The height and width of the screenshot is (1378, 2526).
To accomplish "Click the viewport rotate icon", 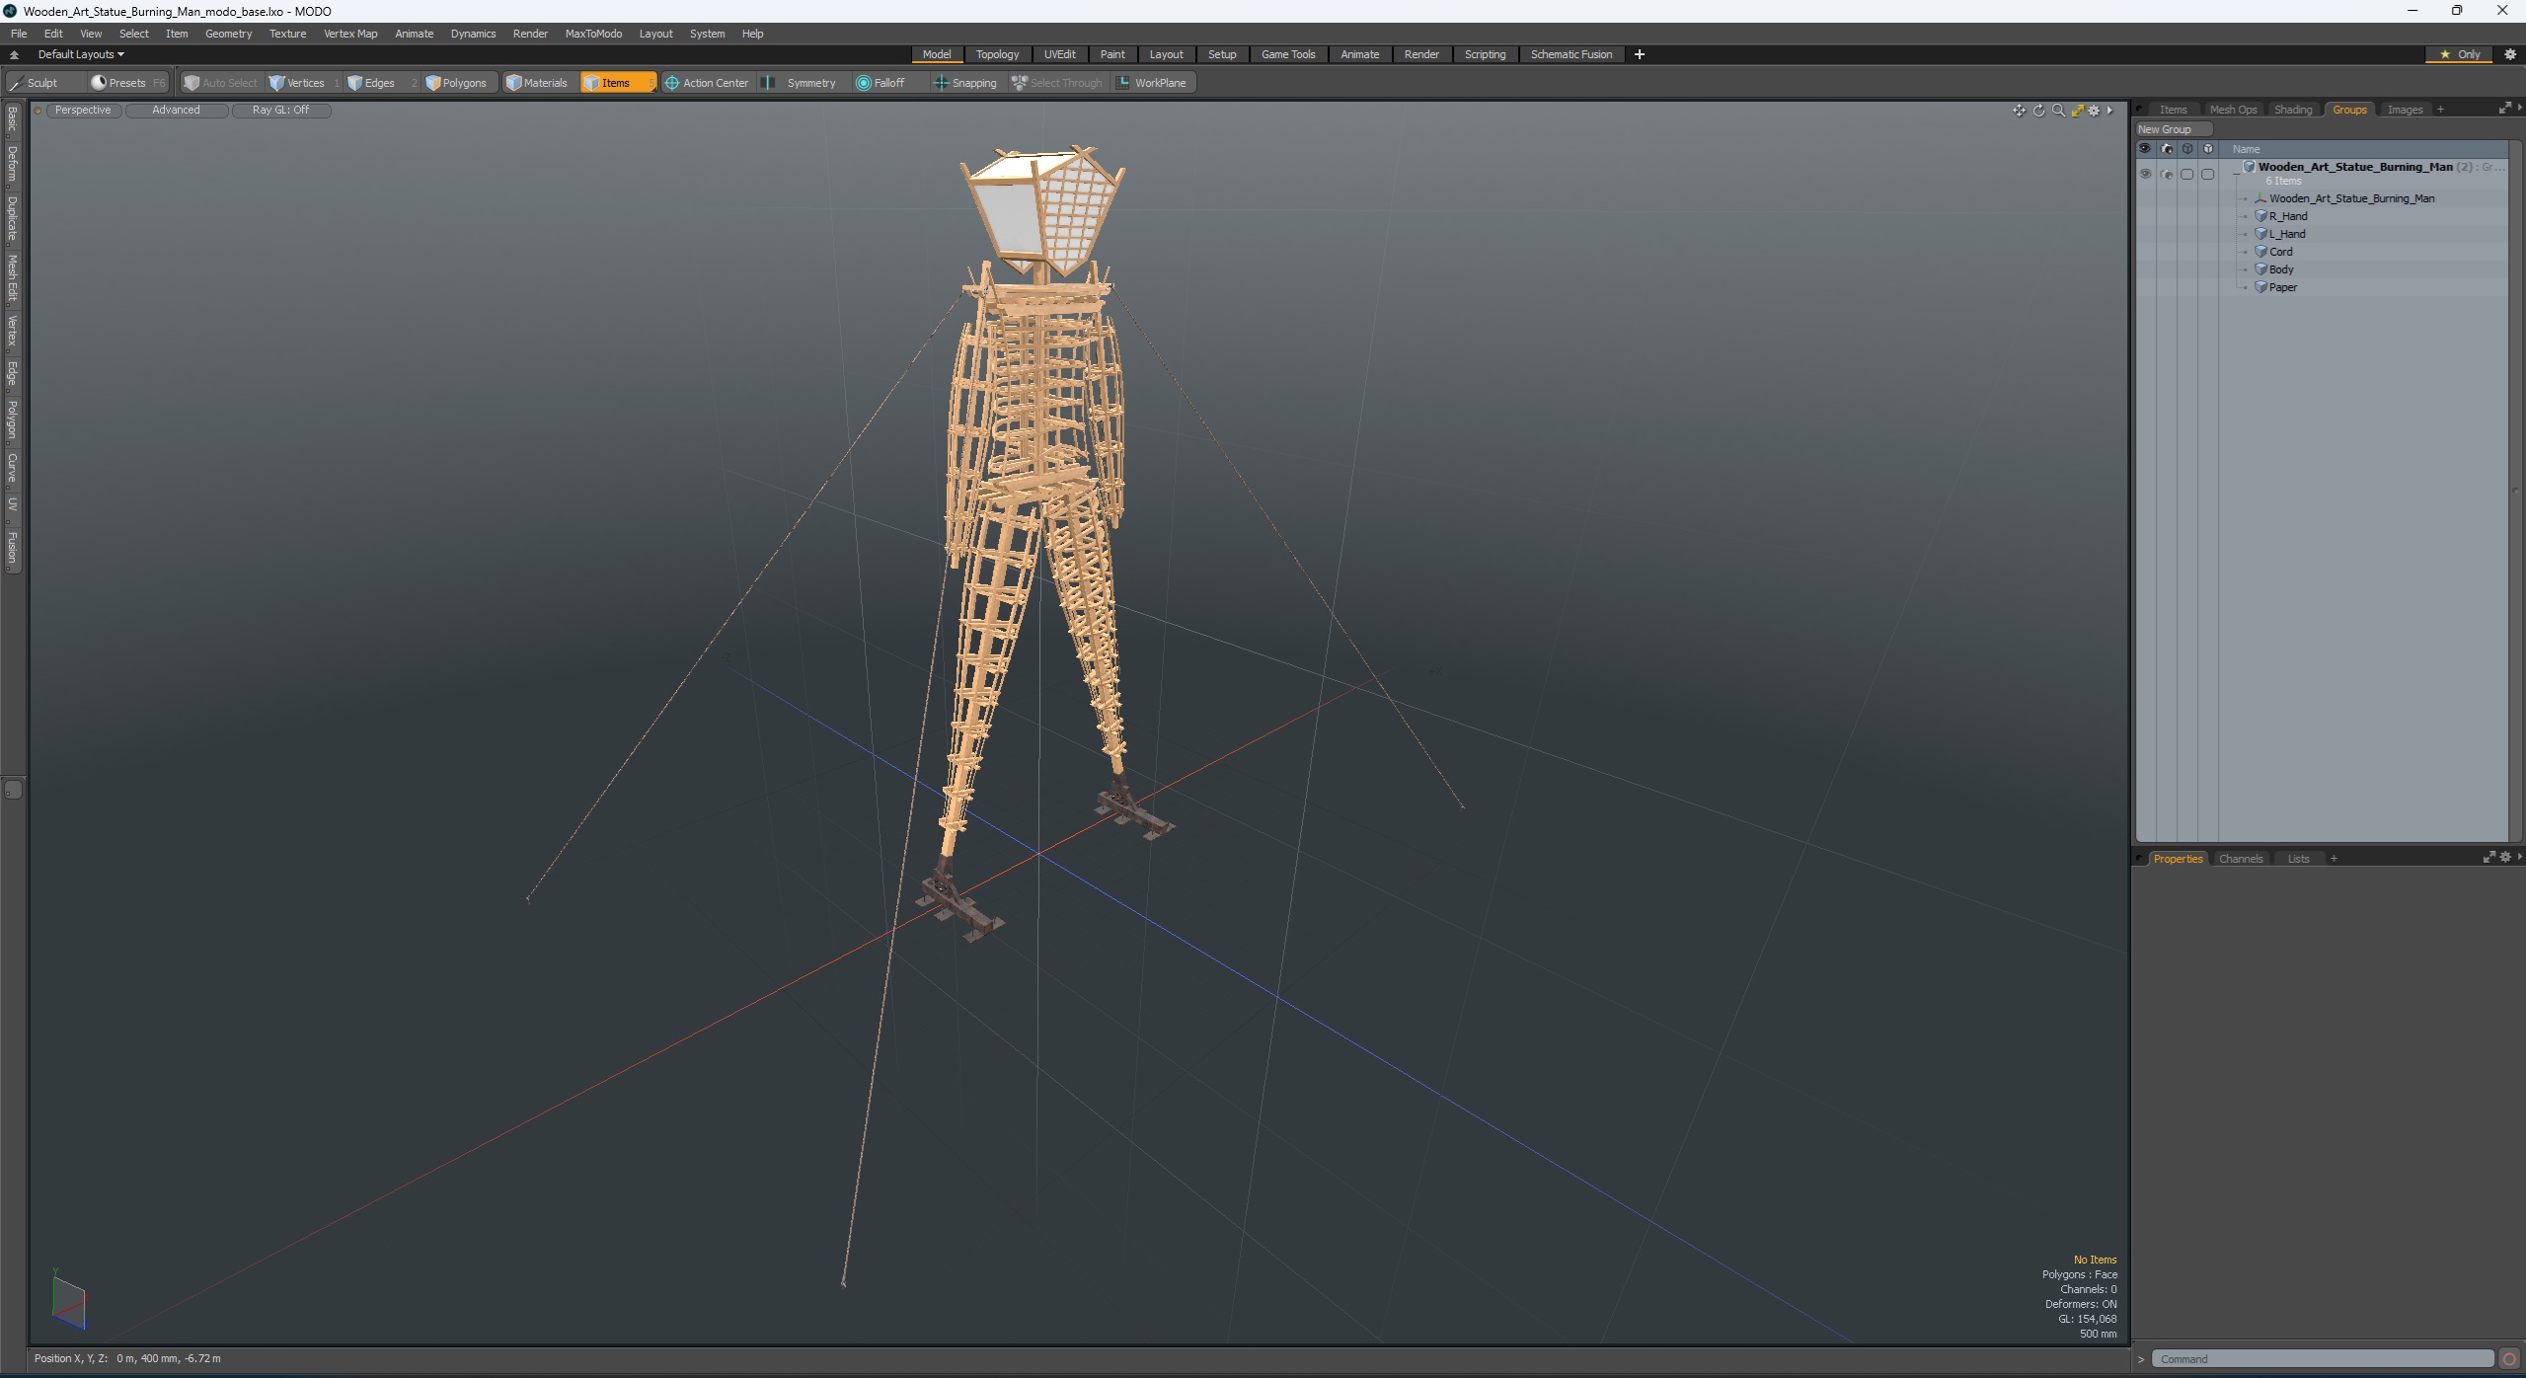I will [x=2038, y=111].
